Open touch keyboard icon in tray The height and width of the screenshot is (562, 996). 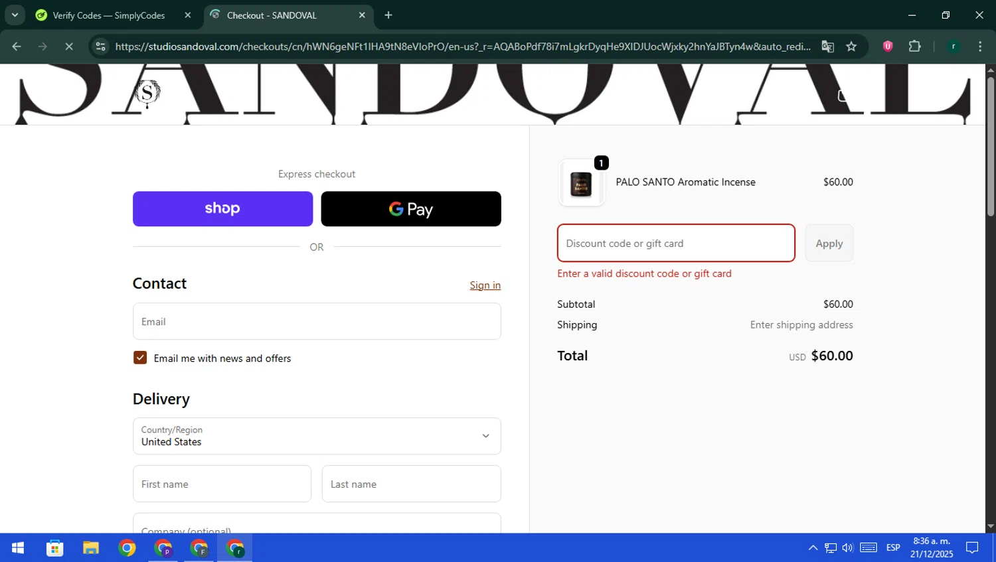pyautogui.click(x=869, y=548)
